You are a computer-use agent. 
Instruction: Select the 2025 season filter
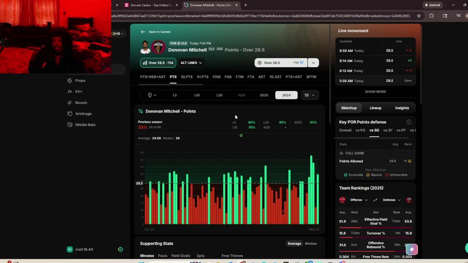coord(264,95)
